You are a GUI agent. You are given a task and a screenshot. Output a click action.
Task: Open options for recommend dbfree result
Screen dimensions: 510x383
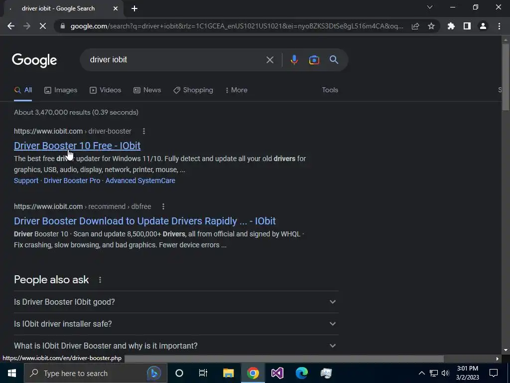point(163,206)
